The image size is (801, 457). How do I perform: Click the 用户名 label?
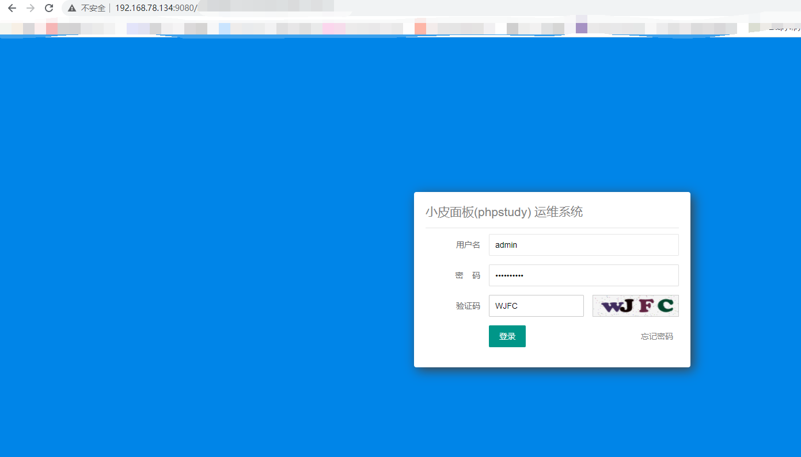click(x=468, y=245)
